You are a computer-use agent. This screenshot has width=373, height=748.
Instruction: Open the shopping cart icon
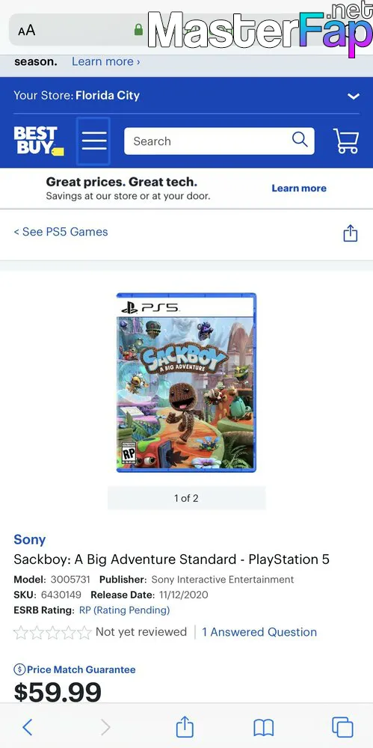346,141
